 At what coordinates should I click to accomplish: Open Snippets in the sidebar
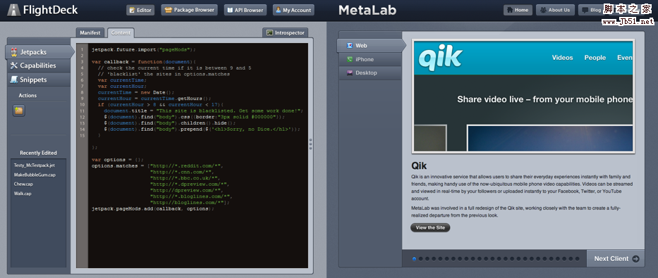click(39, 80)
